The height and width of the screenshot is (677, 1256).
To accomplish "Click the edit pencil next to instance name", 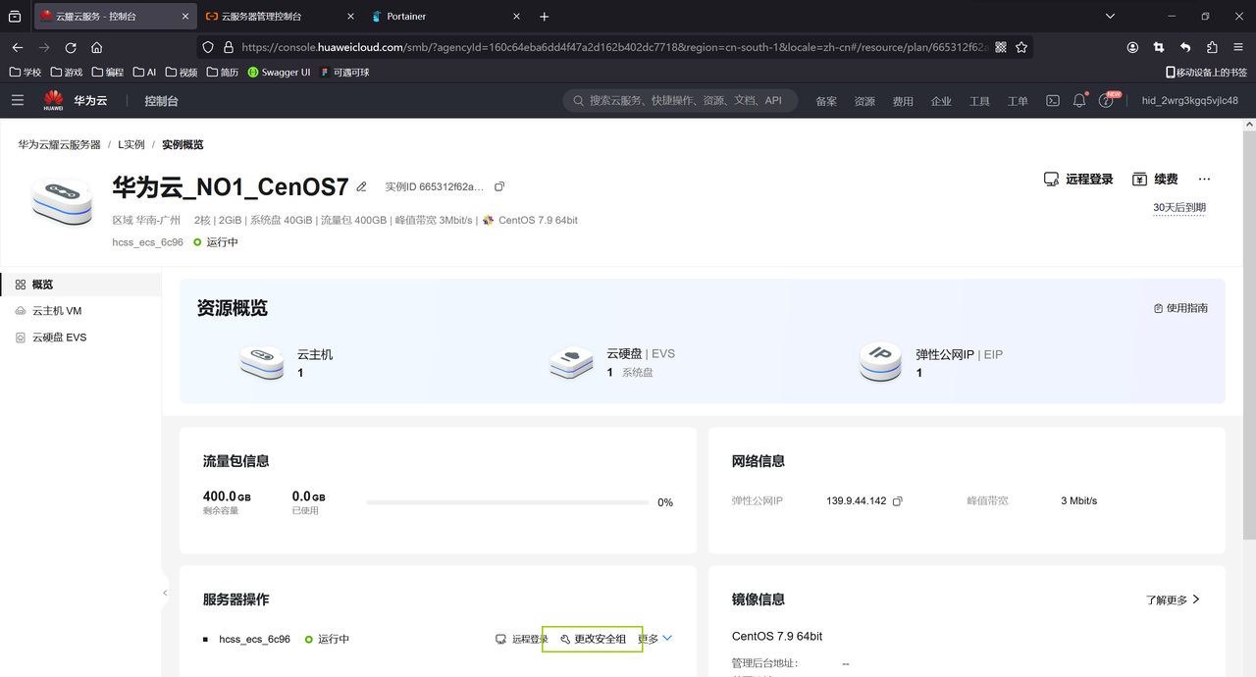I will (x=361, y=186).
